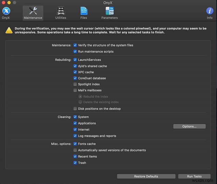Uncheck Run maintenance scripts
Viewport: 217px width, 184px height.
(75, 52)
